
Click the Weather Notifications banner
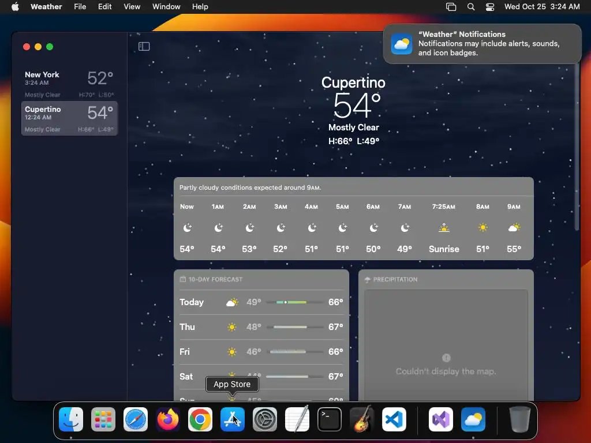coord(482,44)
